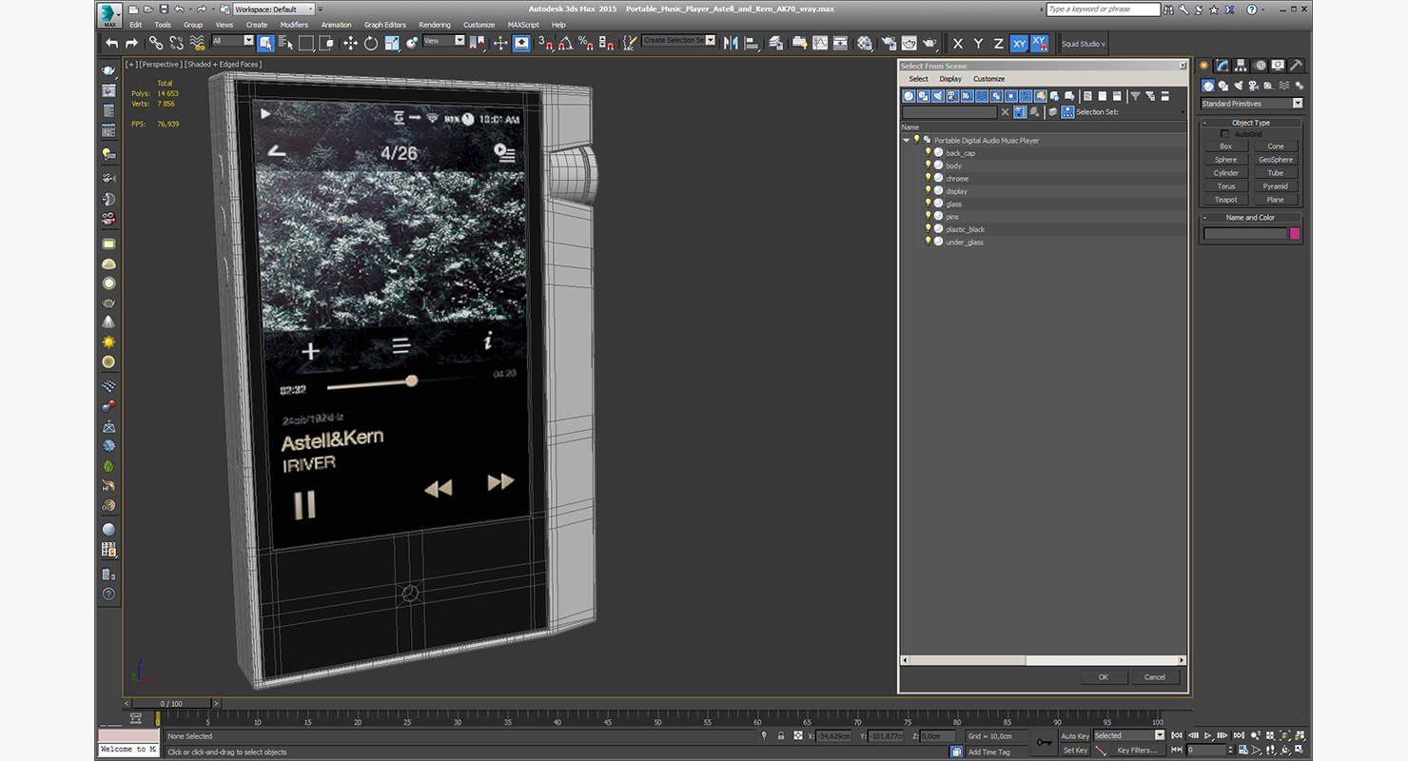This screenshot has height=761, width=1408.
Task: Click the Play Animation button
Action: point(1208,735)
